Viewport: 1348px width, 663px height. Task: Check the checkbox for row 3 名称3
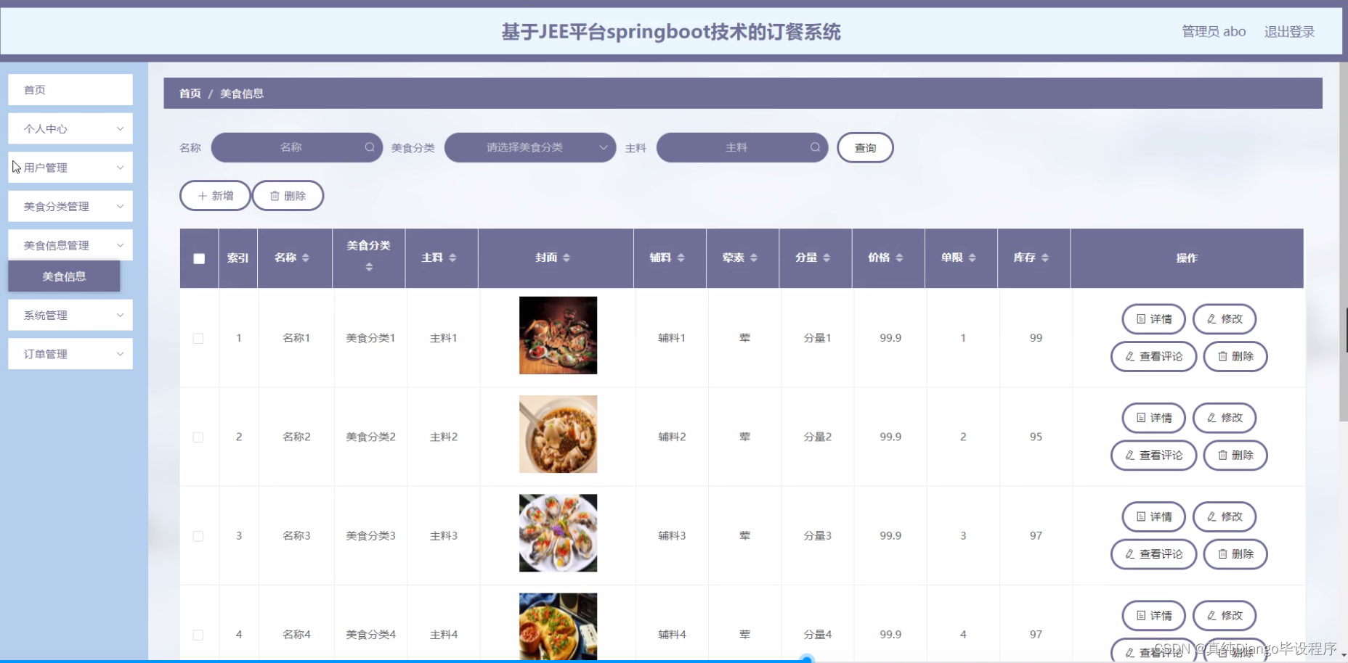199,535
